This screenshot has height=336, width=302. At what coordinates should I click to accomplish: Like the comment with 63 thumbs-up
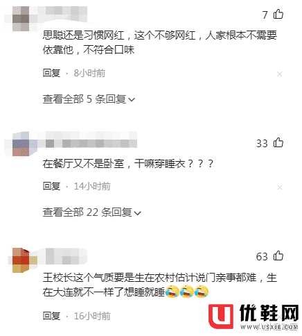278,255
